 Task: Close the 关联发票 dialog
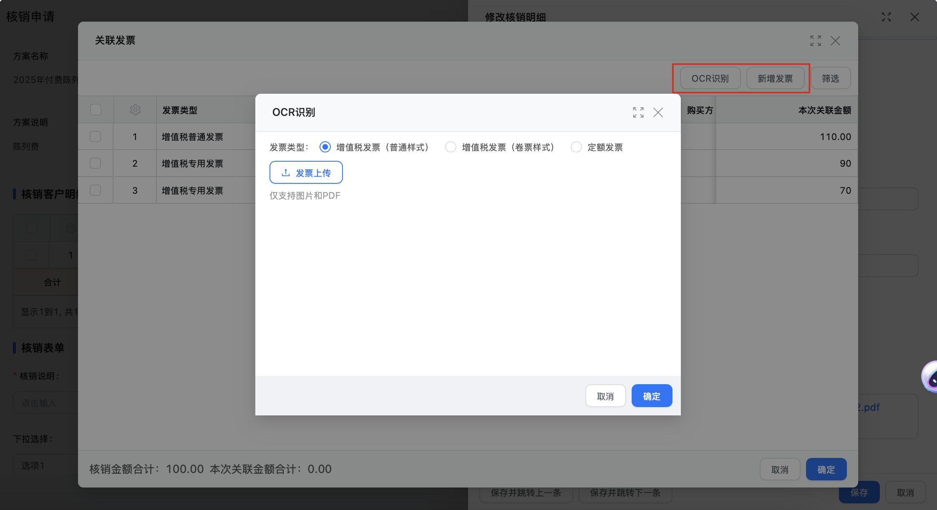(835, 41)
